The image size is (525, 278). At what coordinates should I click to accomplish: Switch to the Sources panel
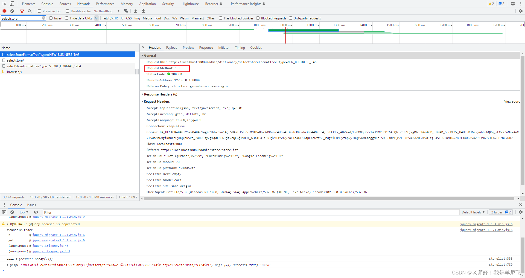click(65, 4)
